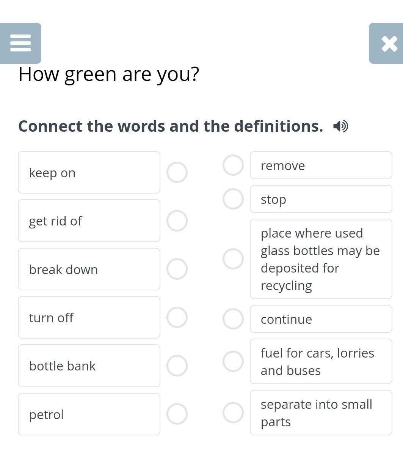Click the 'continue' definition card
403x457 pixels.
pos(321,319)
